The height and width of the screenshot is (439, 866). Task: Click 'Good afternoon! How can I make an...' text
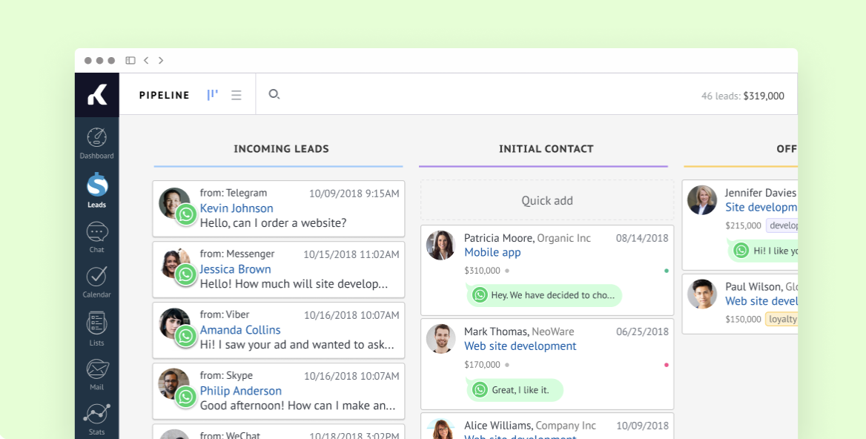298,406
